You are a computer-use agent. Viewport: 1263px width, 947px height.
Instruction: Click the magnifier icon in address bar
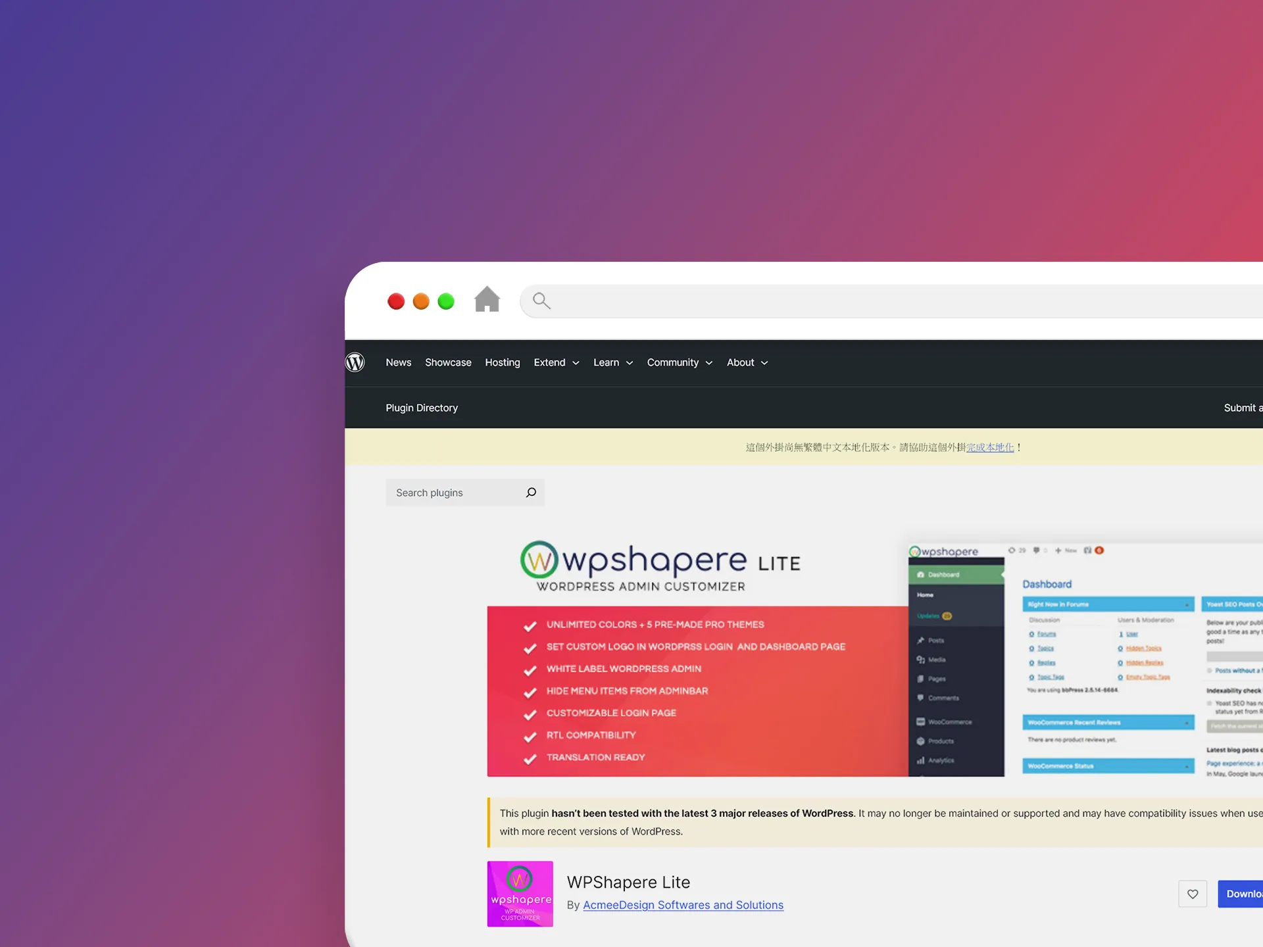541,301
